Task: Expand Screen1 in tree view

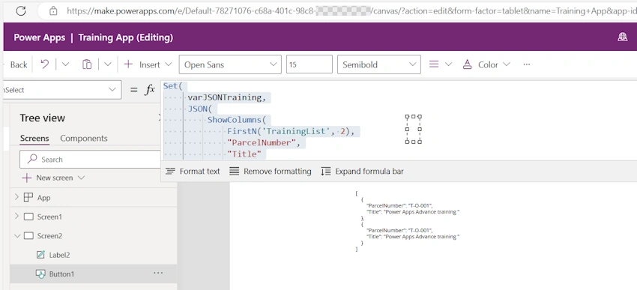Action: 16,217
